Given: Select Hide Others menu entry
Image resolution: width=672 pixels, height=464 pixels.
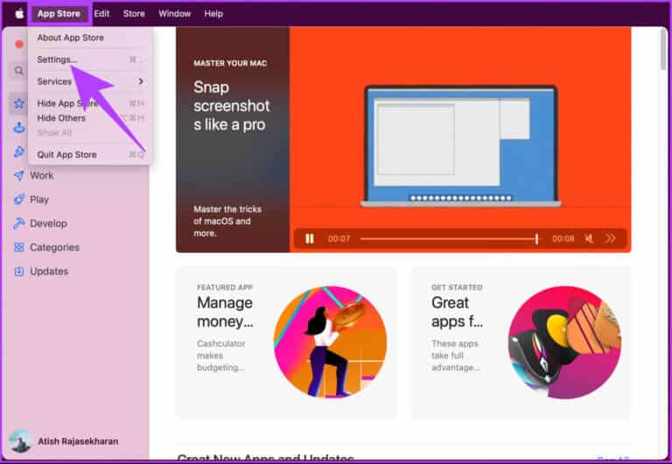Looking at the screenshot, I should tap(61, 118).
